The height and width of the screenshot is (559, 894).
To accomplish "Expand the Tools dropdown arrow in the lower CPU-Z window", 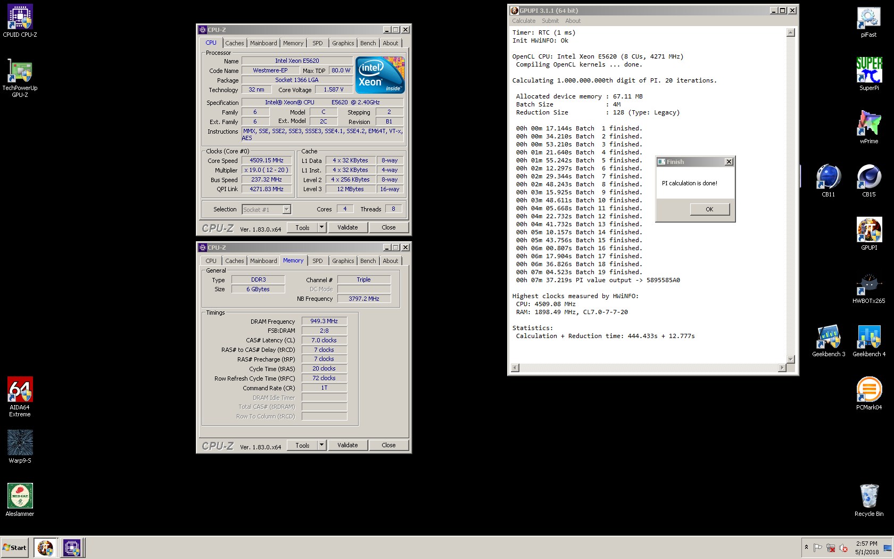I will tap(321, 445).
